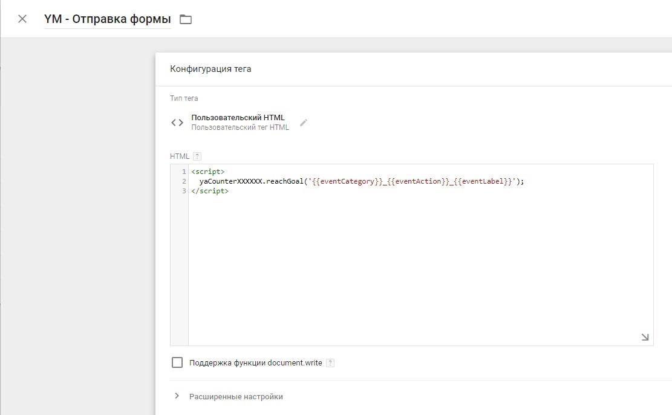This screenshot has height=415, width=672.
Task: Open help icon next to HTML label
Action: coord(197,156)
